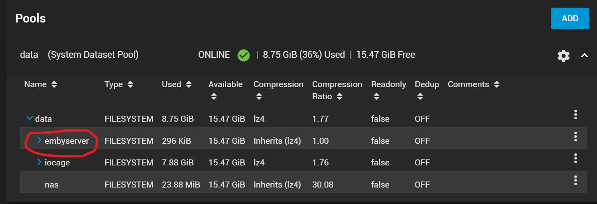Image resolution: width=597 pixels, height=204 pixels.
Task: Sort by Compression Ratio column header
Action: pos(337,90)
